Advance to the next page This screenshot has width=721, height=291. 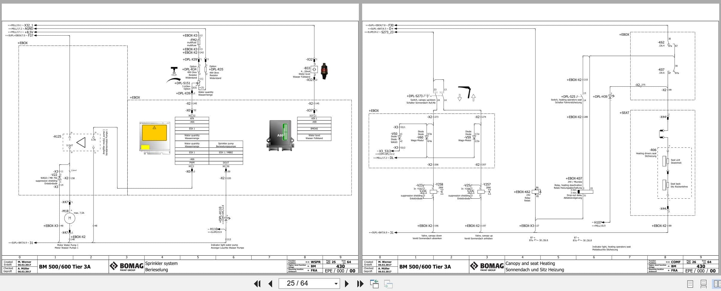pyautogui.click(x=347, y=283)
